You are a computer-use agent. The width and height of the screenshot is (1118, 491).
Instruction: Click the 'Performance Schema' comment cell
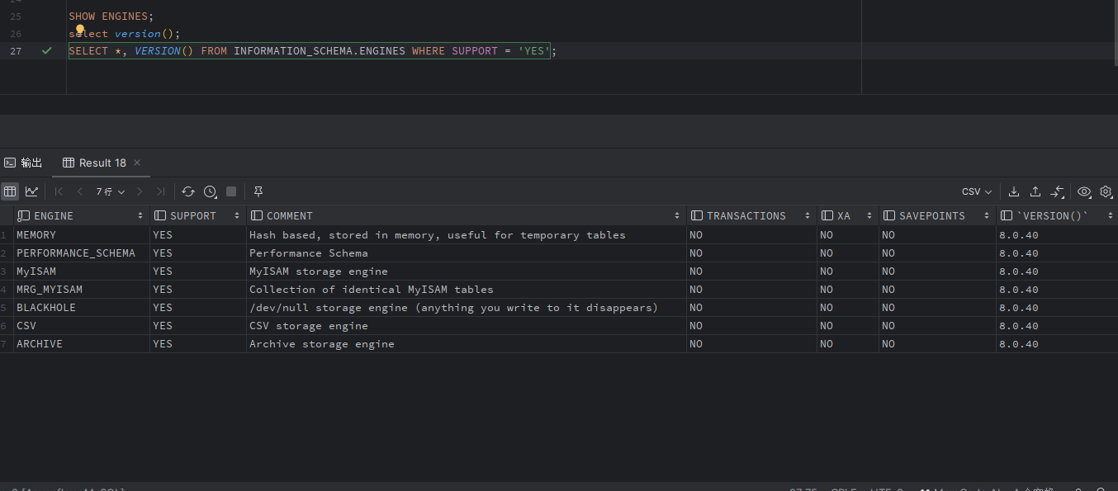click(x=467, y=253)
